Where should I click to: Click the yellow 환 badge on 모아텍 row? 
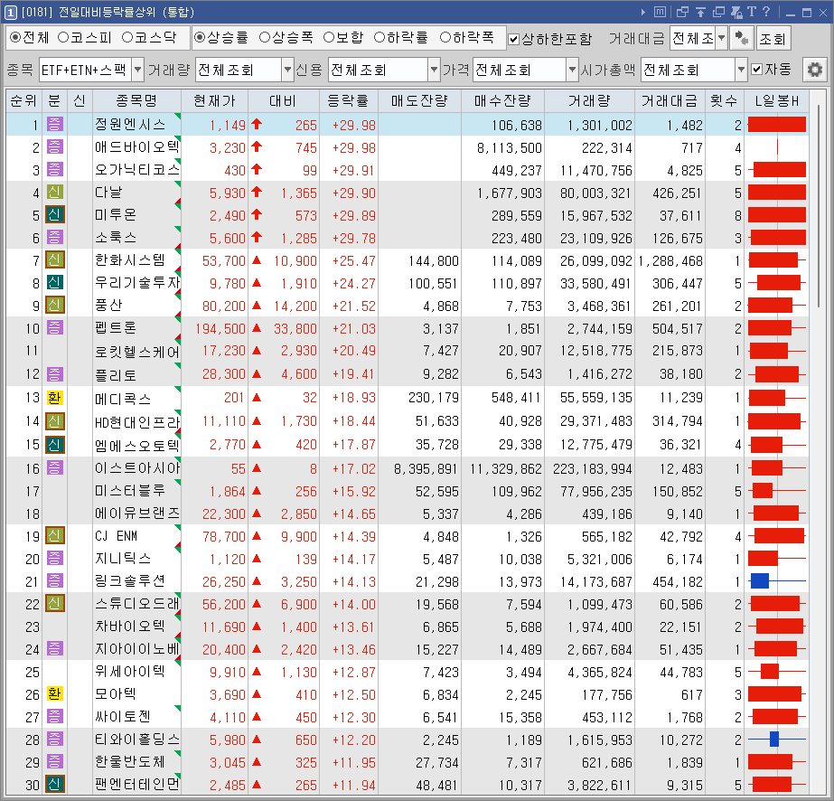pyautogui.click(x=54, y=693)
